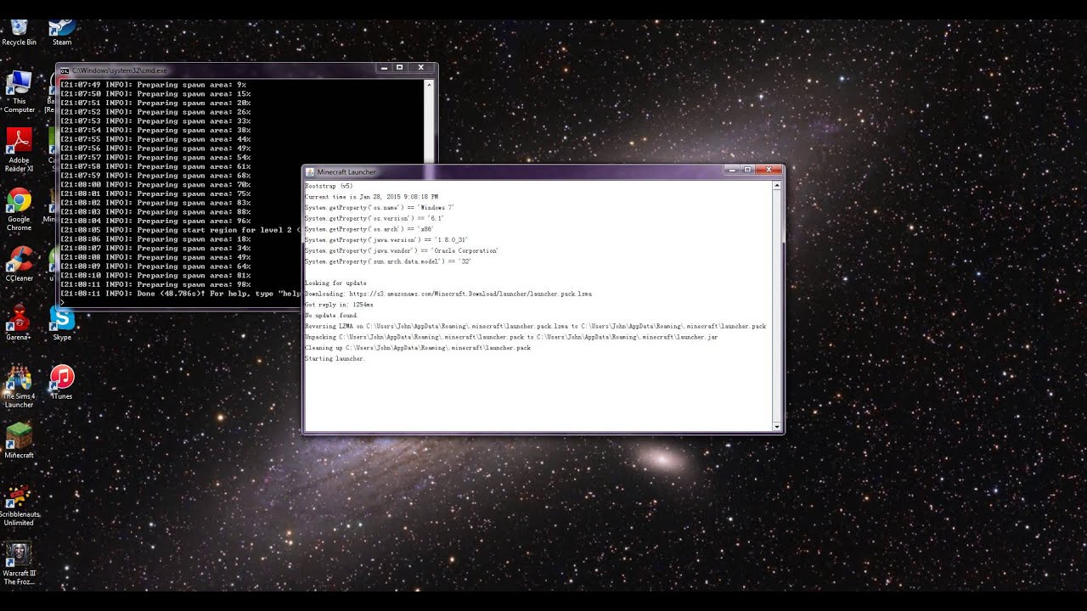Select The Sims 4 Launcher icon
The image size is (1087, 611).
click(x=19, y=386)
